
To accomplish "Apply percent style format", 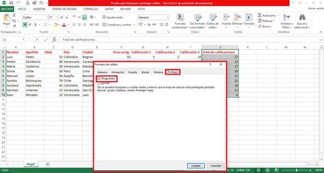I will point(149,25).
